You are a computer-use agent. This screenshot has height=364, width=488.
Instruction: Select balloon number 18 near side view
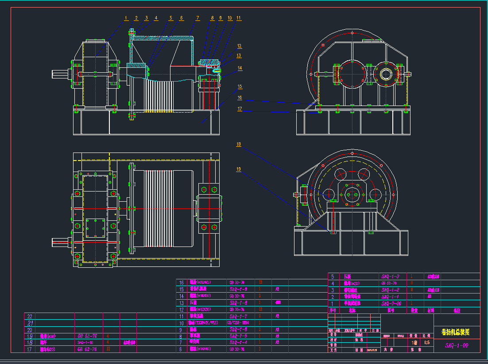[239, 144]
